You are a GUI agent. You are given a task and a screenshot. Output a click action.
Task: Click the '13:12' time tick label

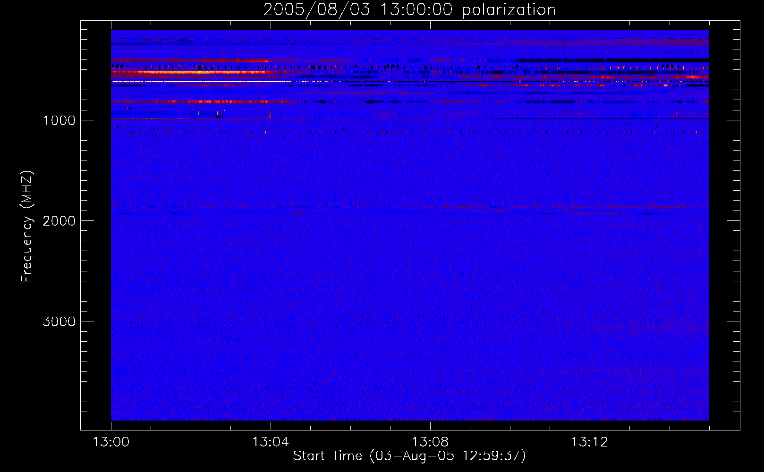[x=590, y=442]
